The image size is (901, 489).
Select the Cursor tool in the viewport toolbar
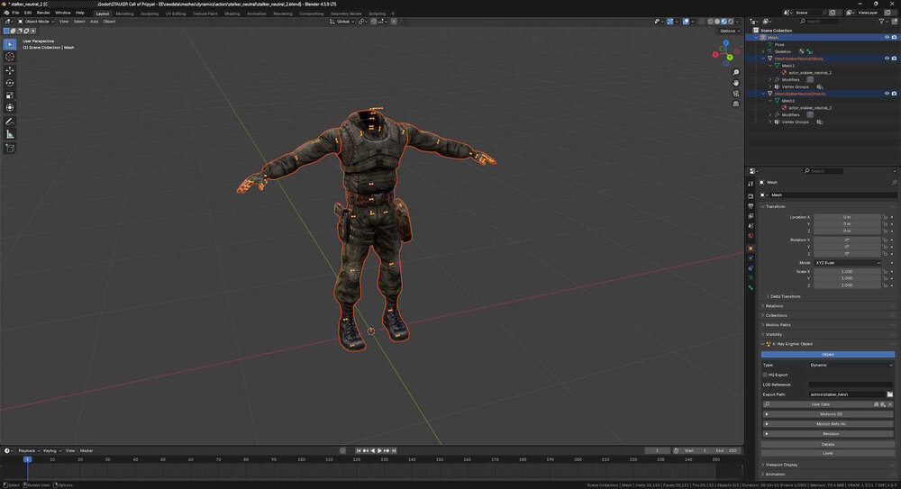tap(10, 57)
